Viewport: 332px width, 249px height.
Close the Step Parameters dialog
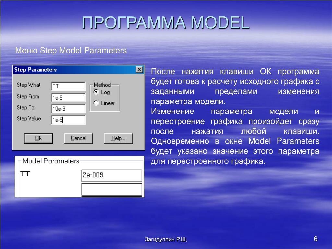coord(139,69)
